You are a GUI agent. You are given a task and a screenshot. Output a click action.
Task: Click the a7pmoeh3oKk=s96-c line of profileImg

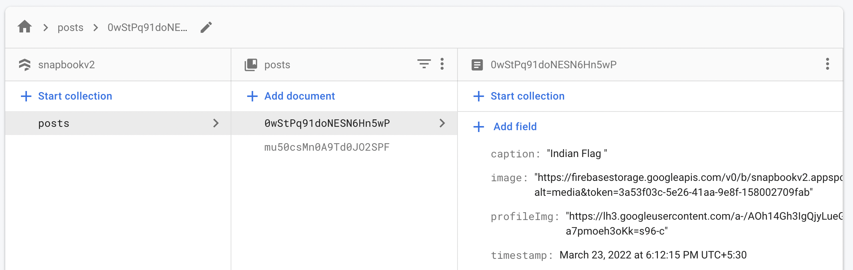[617, 231]
